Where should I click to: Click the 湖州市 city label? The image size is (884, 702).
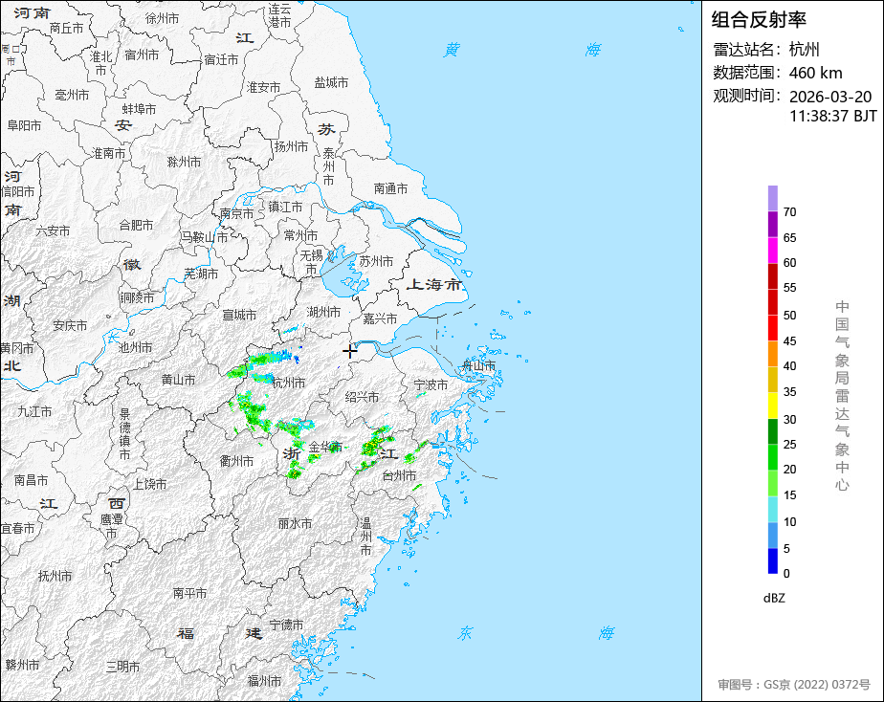click(323, 312)
